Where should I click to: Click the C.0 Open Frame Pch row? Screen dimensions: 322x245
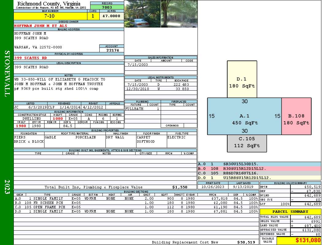click(136, 207)
